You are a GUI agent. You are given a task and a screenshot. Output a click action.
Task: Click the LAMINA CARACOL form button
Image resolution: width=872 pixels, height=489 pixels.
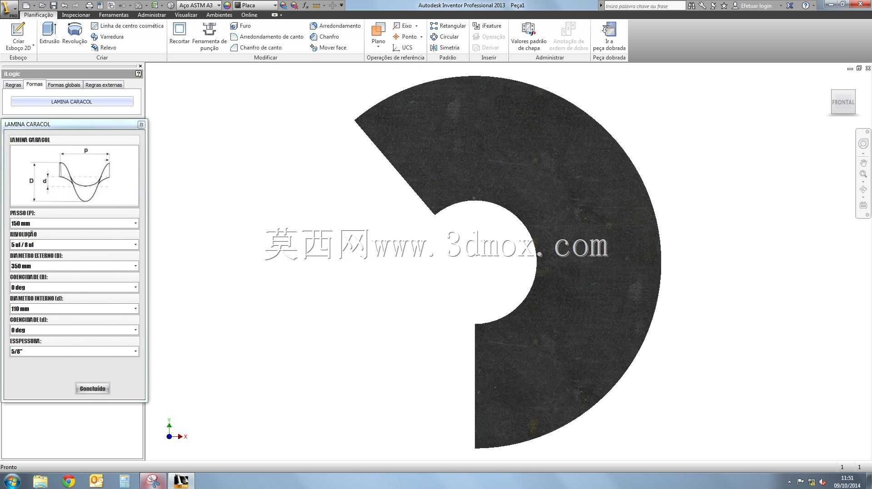72,102
